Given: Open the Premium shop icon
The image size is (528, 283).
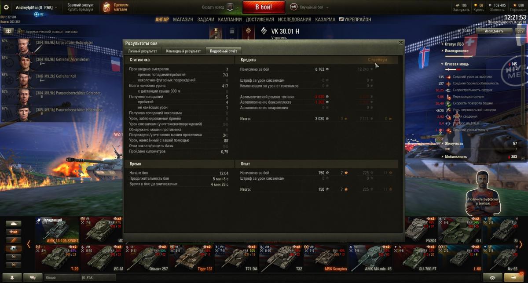Looking at the screenshot, I should 106,7.
